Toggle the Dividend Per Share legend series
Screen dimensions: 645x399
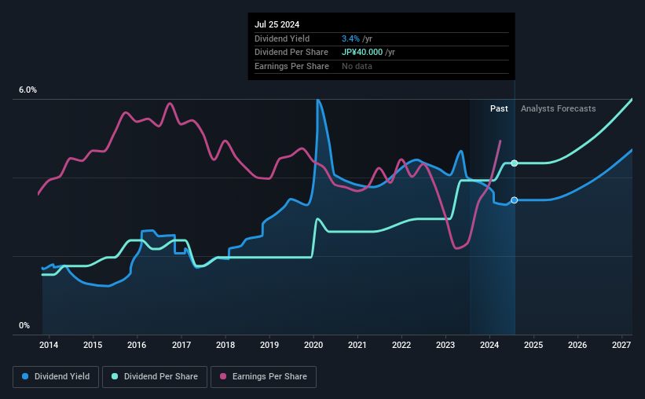(156, 377)
